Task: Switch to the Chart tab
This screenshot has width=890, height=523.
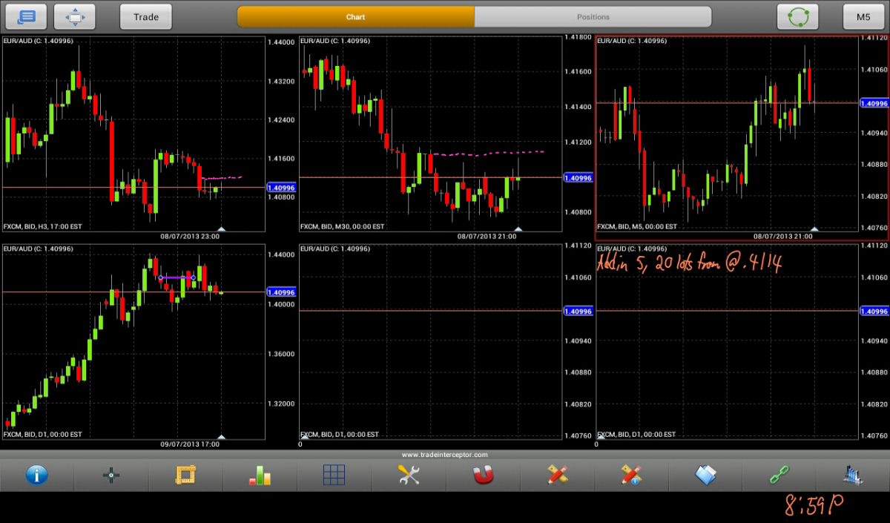Action: point(356,16)
